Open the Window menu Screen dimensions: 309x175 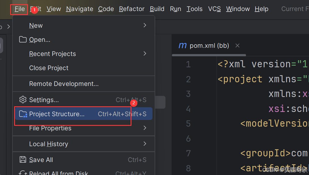pos(238,9)
